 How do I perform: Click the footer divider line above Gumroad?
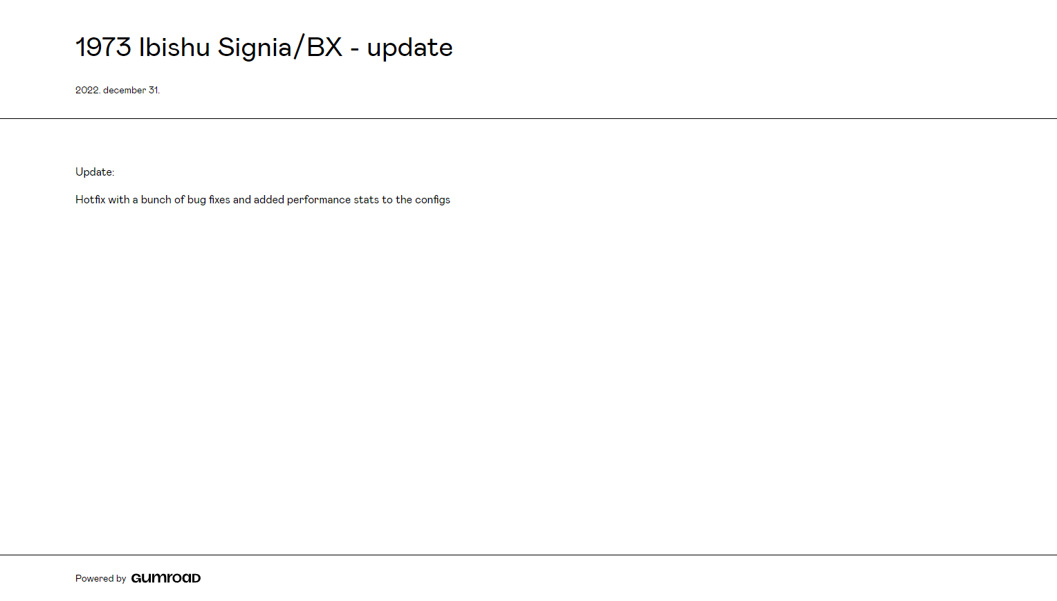coord(528,555)
